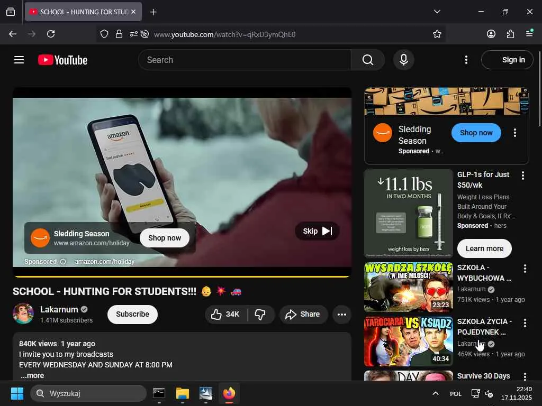542x406 pixels.
Task: Open Firefox View icon
Action: pos(11,12)
